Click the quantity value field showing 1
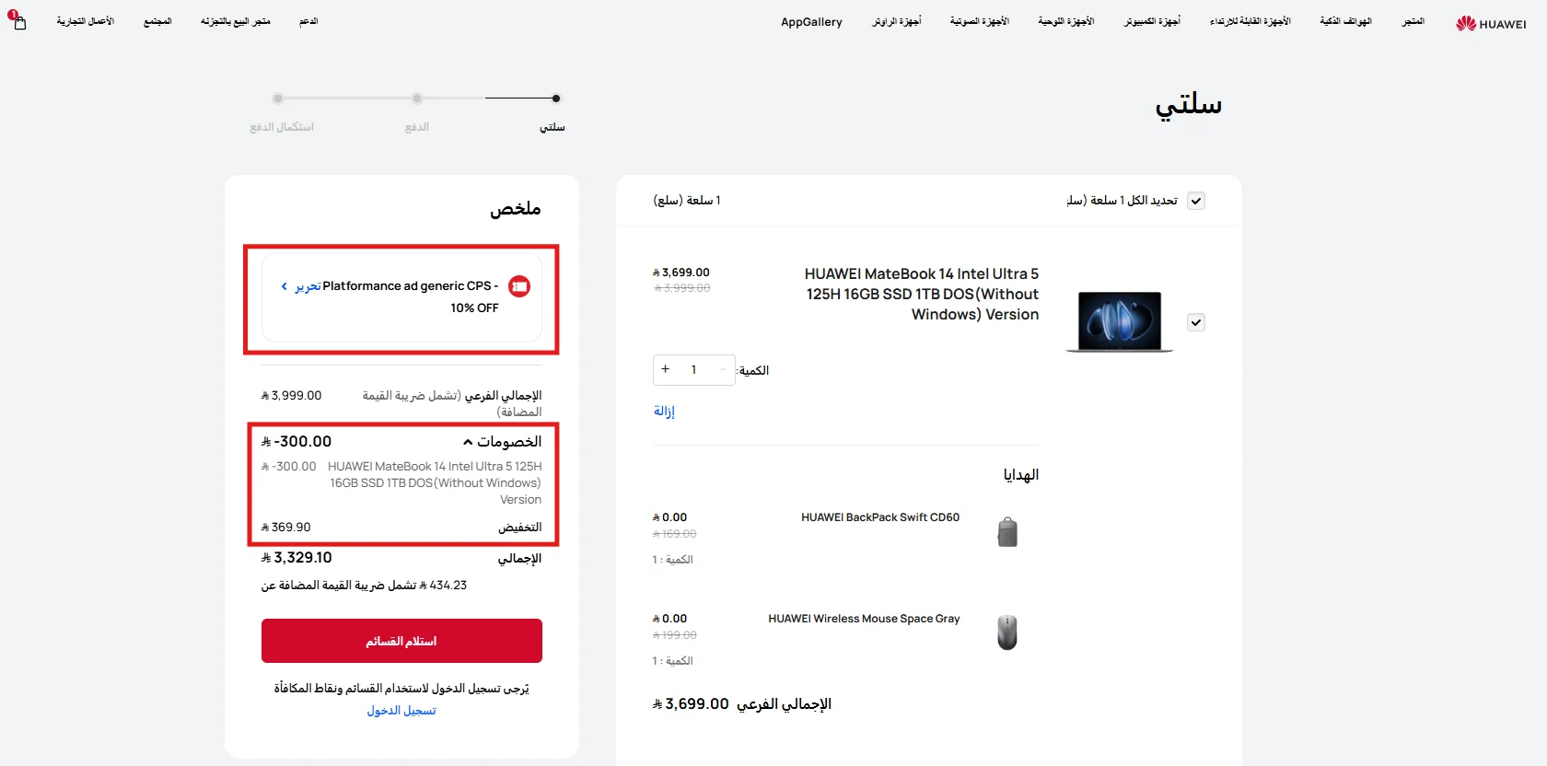 pos(693,369)
